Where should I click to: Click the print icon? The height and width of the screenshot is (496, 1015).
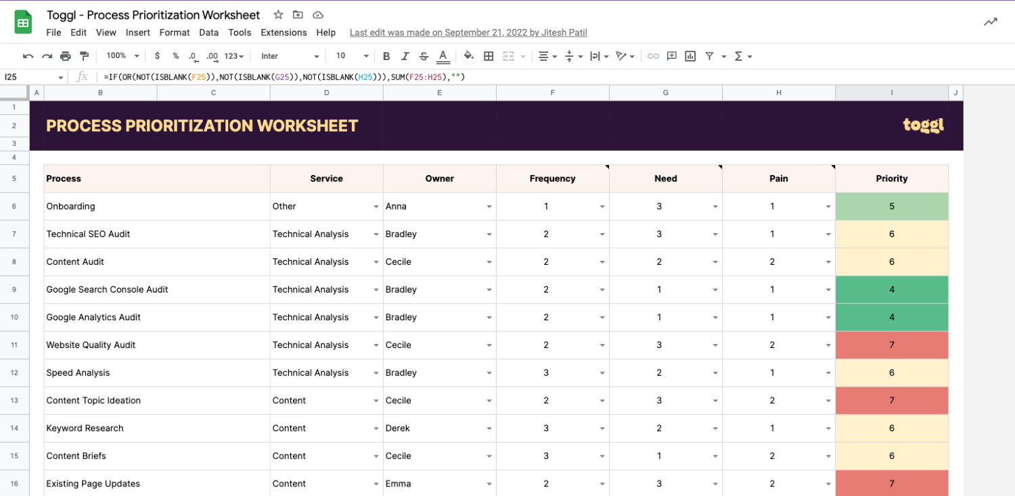tap(66, 56)
